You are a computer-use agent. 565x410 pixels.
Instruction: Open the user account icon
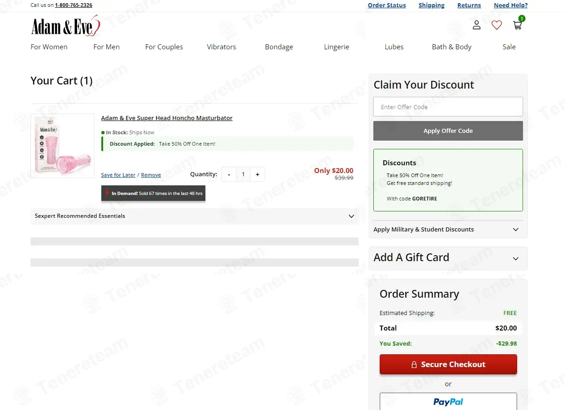pos(476,25)
